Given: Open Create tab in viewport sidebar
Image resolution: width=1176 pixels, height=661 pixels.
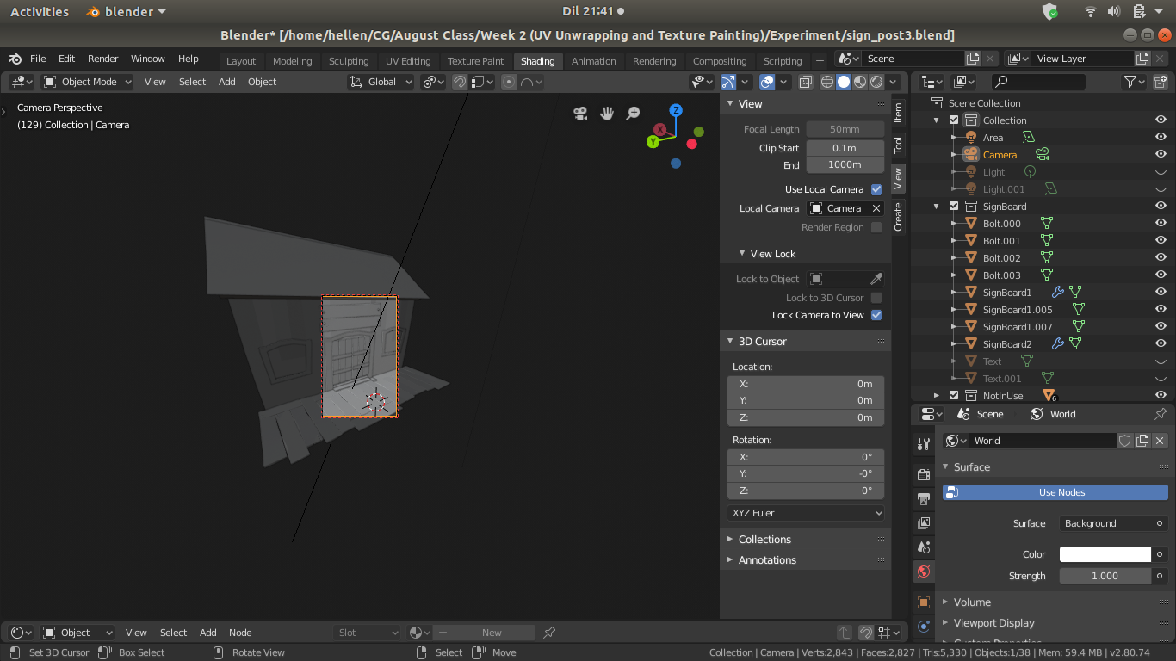Looking at the screenshot, I should 898,217.
